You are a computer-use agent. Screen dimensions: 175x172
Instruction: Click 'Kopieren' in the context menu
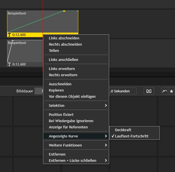pos(76,90)
